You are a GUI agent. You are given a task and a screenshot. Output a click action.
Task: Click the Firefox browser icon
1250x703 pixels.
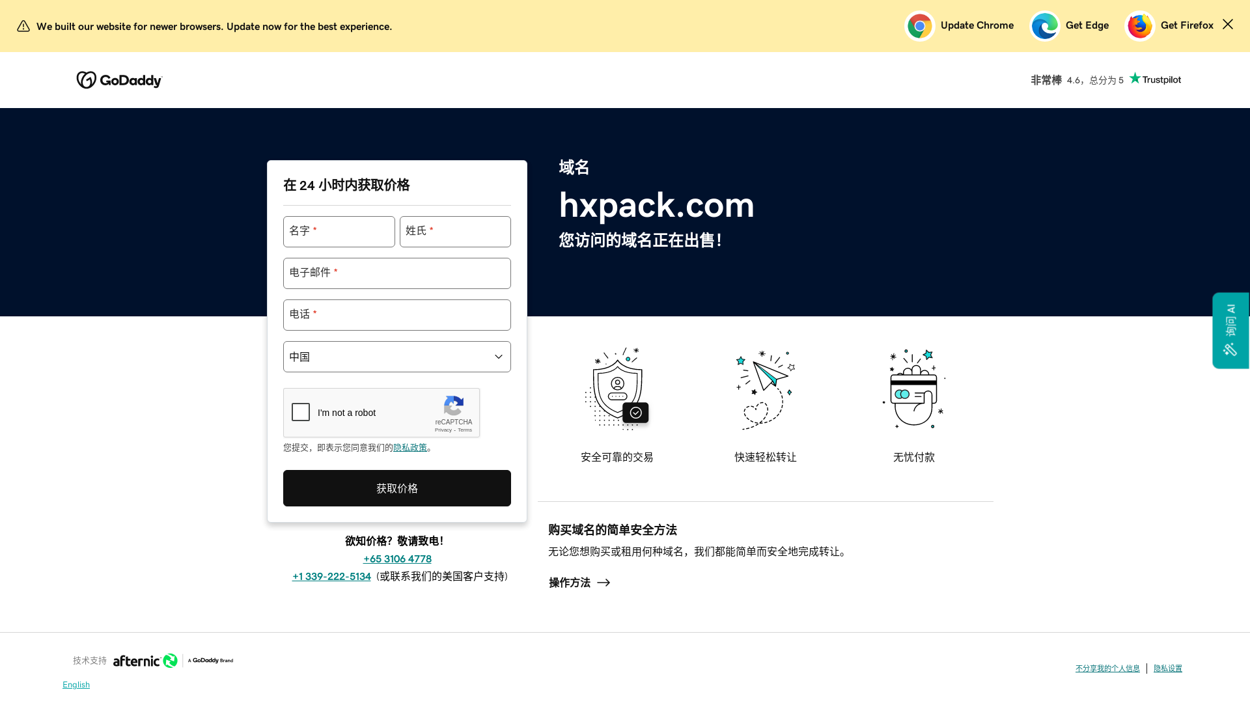[x=1139, y=26]
